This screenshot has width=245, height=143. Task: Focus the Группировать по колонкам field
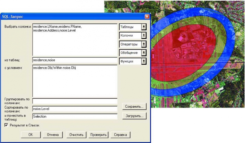click(75, 101)
